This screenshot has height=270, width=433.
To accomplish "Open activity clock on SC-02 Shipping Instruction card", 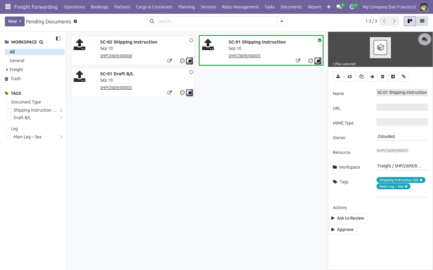I will click(x=182, y=61).
